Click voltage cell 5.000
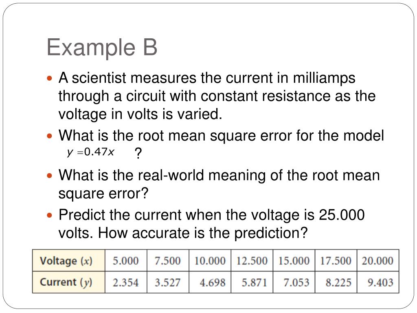This screenshot has width=417, height=313. (x=126, y=260)
